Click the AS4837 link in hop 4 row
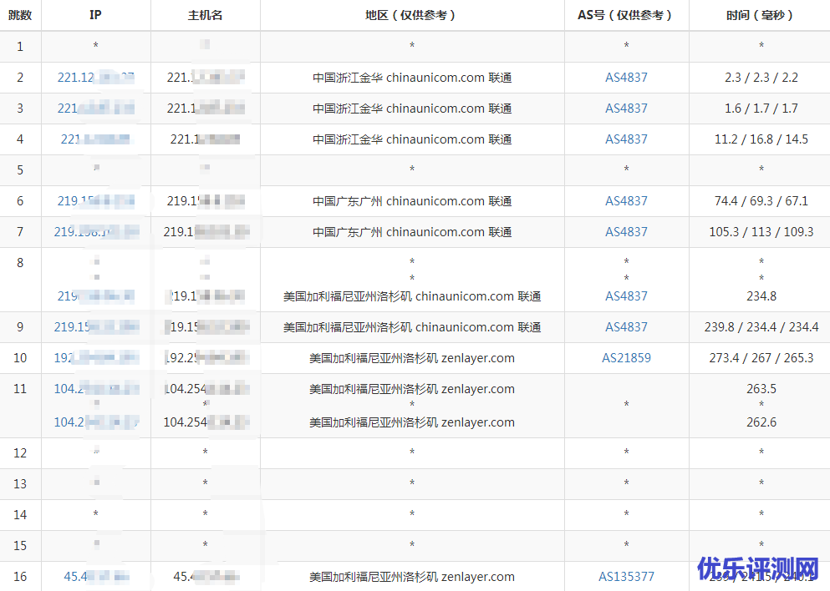830x591 pixels. coord(626,139)
